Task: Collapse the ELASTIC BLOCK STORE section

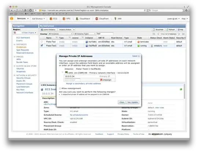Action: [x=14, y=66]
